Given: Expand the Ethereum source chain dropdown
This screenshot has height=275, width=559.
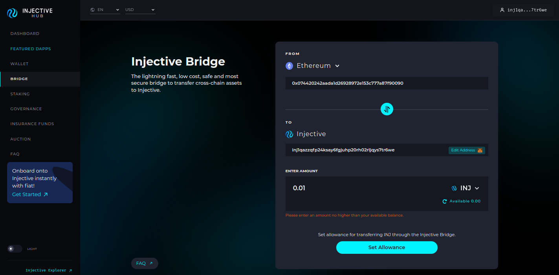Looking at the screenshot, I should click(x=337, y=66).
